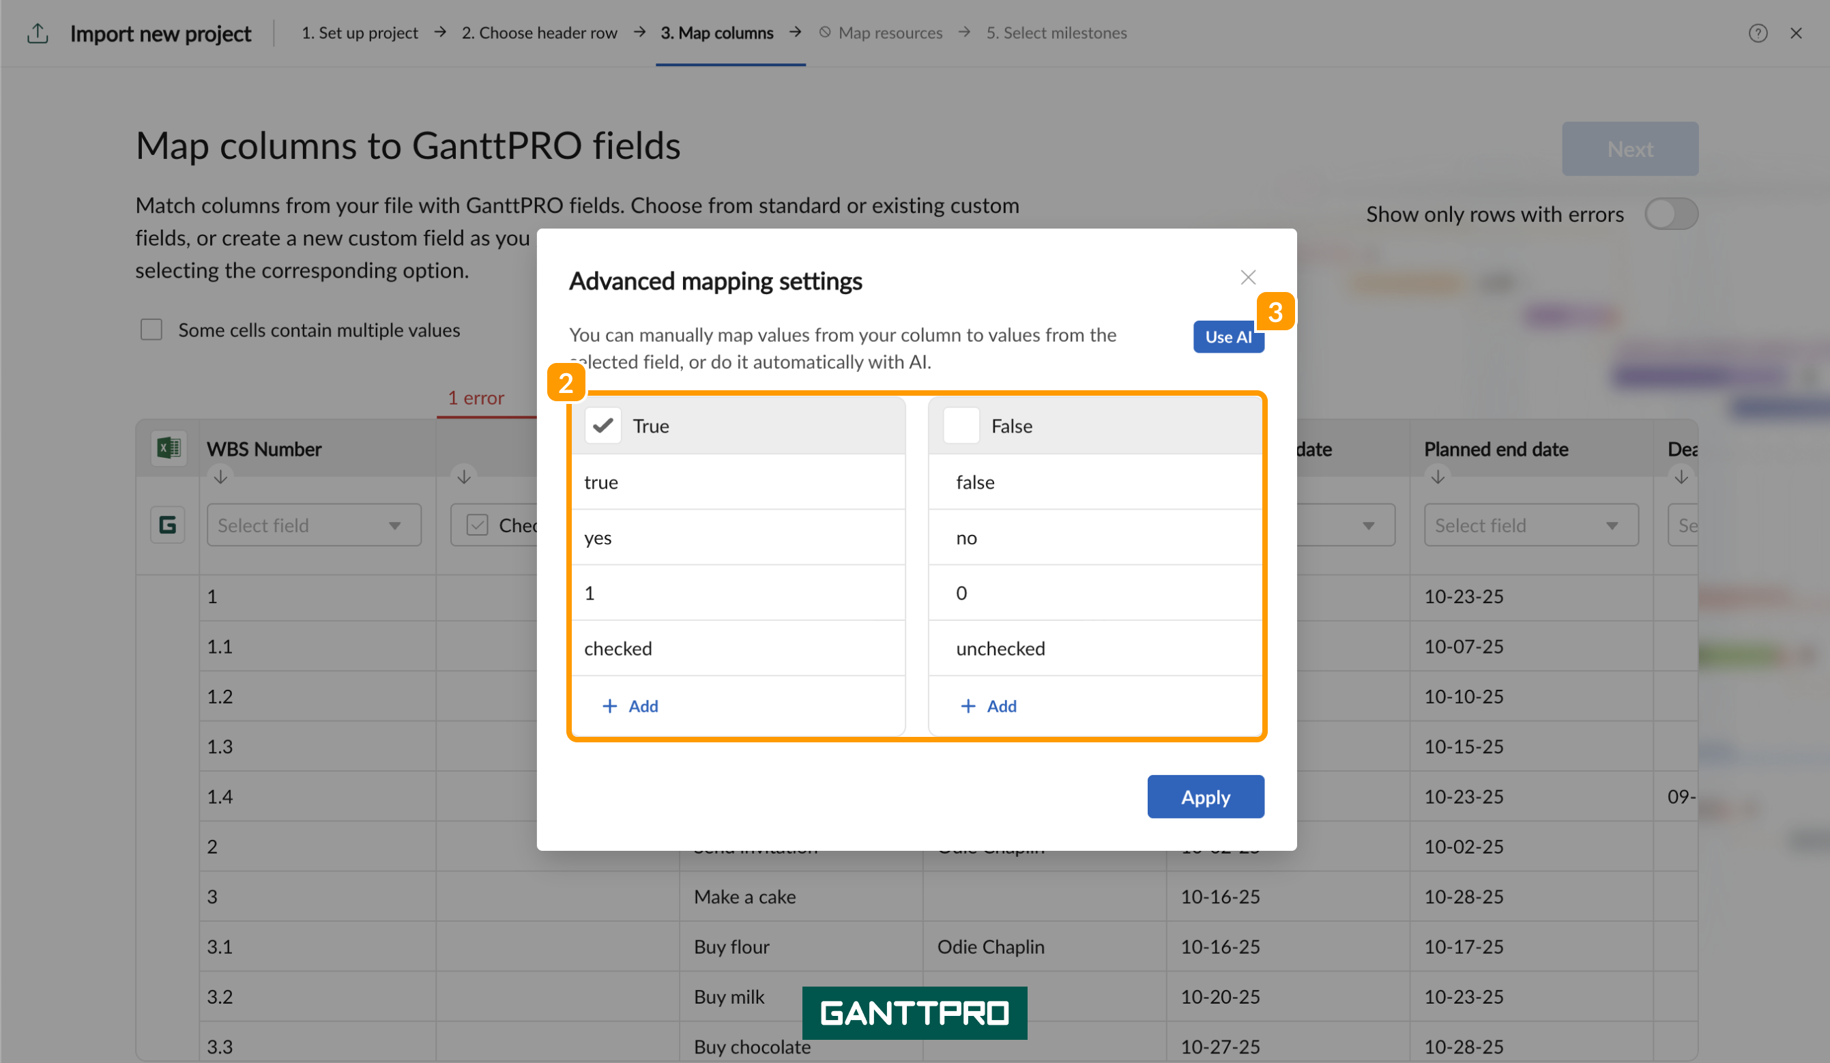
Task: Select step 5. Select milestones
Action: point(1056,33)
